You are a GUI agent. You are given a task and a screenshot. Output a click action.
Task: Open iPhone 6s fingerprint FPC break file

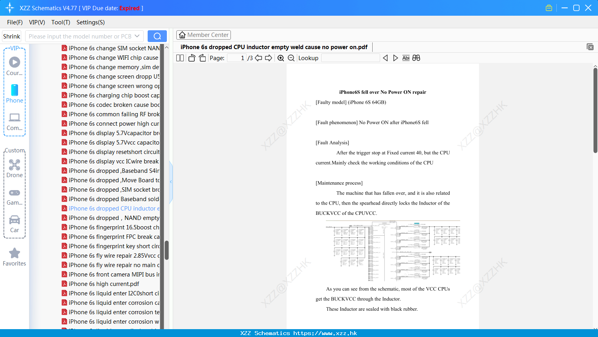111,237
